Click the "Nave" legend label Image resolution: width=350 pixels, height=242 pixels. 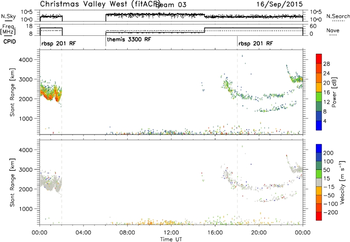332,30
